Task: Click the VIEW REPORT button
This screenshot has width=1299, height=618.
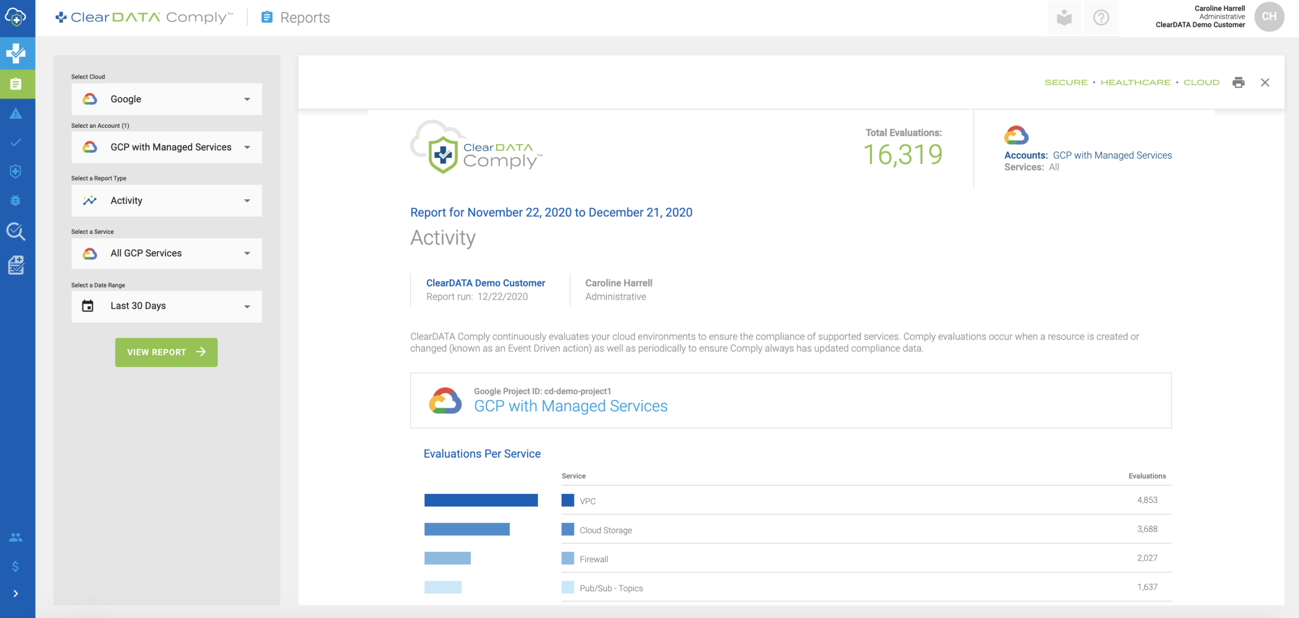Action: click(166, 352)
